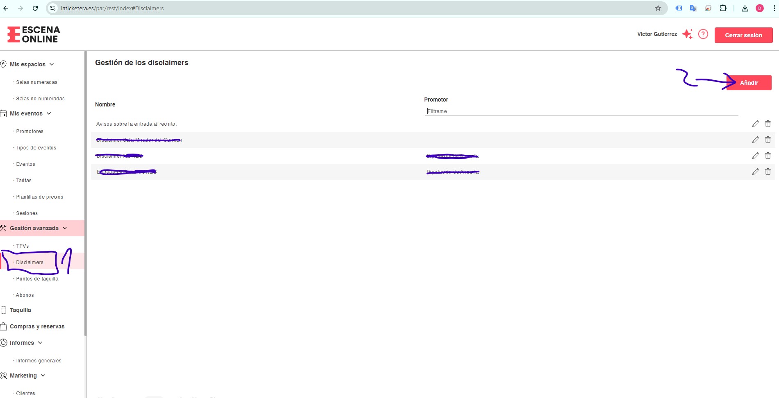The image size is (779, 398).
Task: Click the pencil icon in the second row
Action: pos(755,140)
